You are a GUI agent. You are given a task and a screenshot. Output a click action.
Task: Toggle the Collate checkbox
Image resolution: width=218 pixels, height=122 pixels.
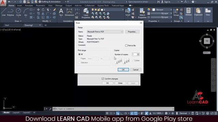pyautogui.click(x=133, y=60)
